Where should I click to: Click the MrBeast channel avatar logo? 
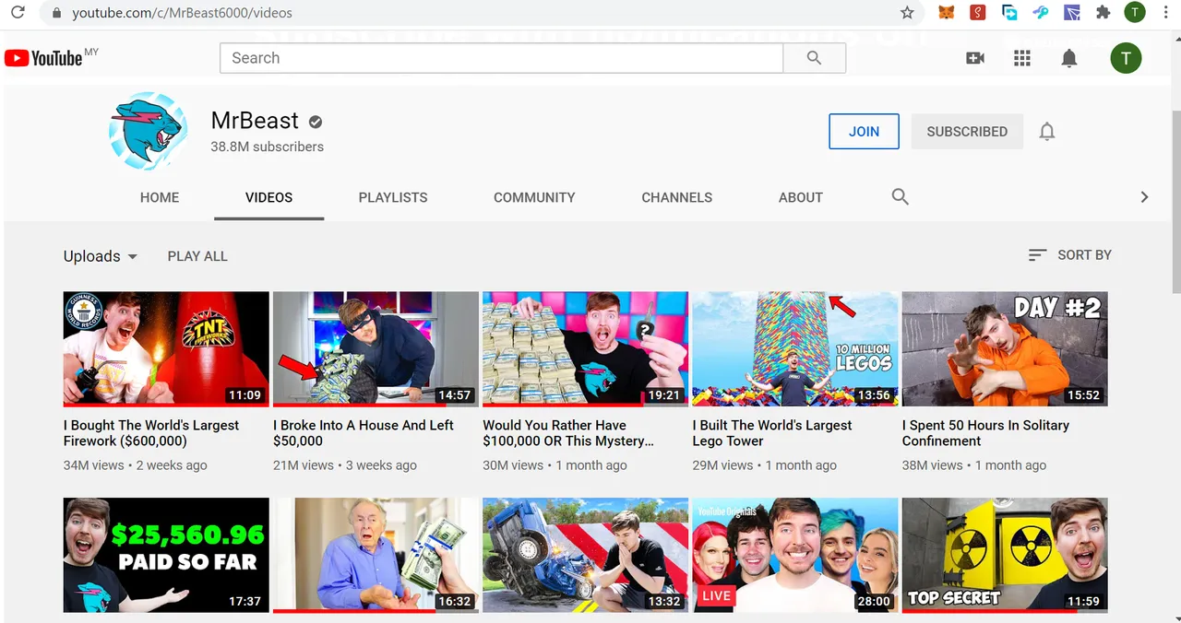tap(148, 132)
